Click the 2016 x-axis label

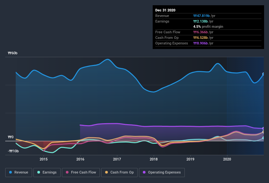click(x=80, y=159)
